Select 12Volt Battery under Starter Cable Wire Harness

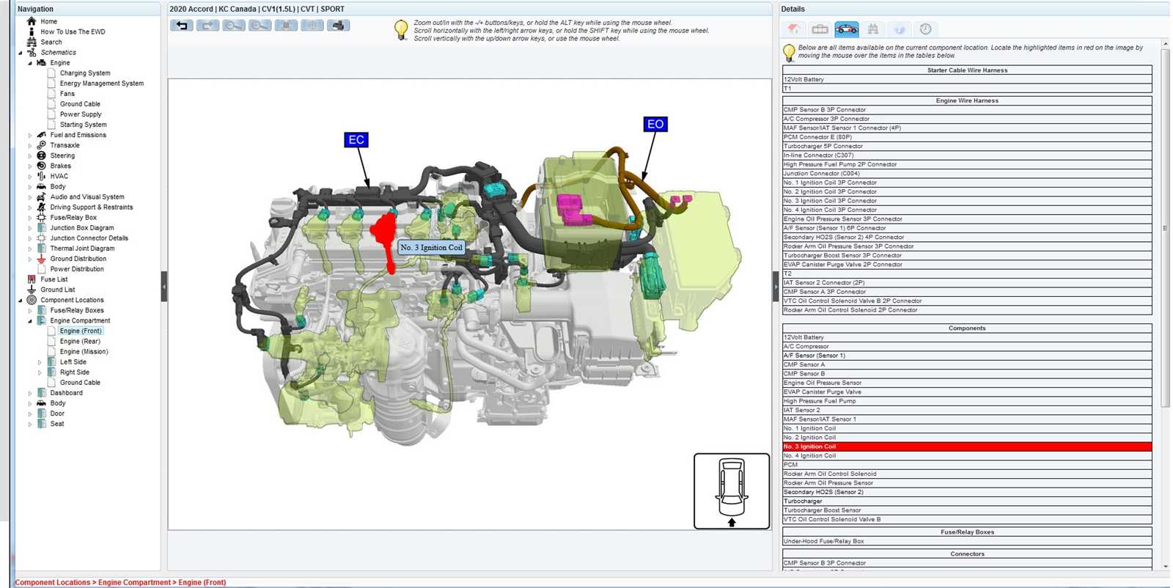click(967, 79)
